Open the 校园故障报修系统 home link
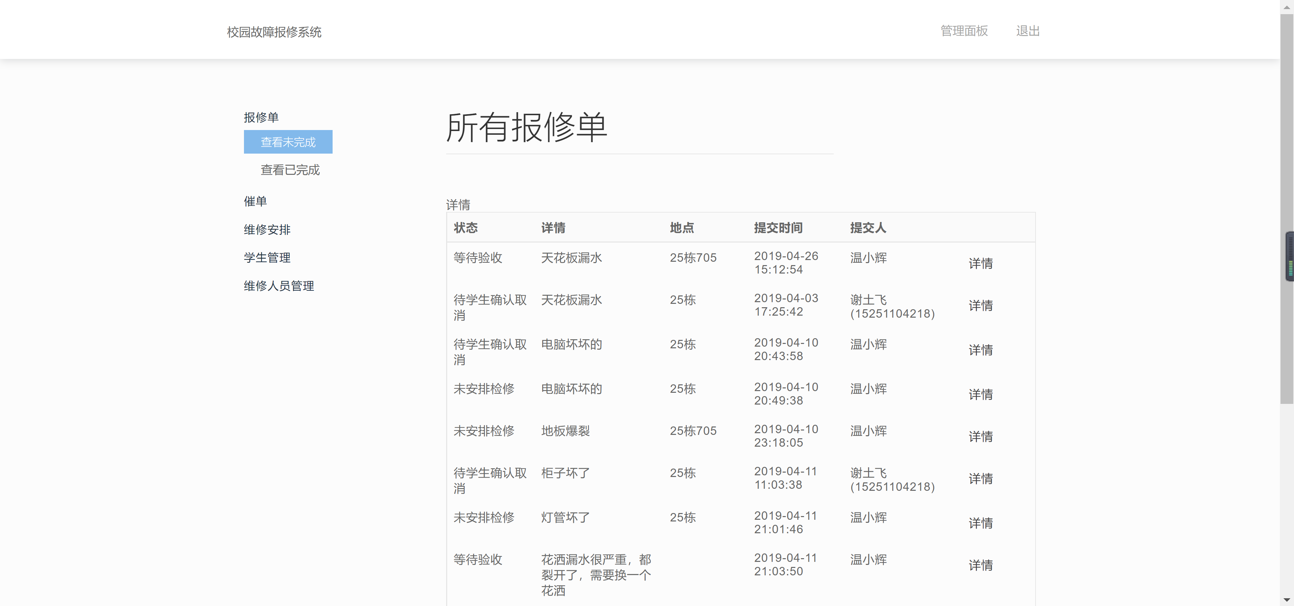 [274, 32]
